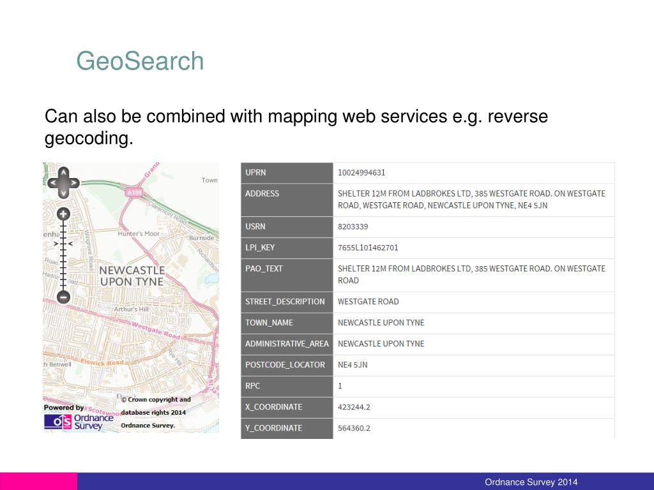
Task: Click the GeoSearch slide title
Action: pyautogui.click(x=140, y=61)
